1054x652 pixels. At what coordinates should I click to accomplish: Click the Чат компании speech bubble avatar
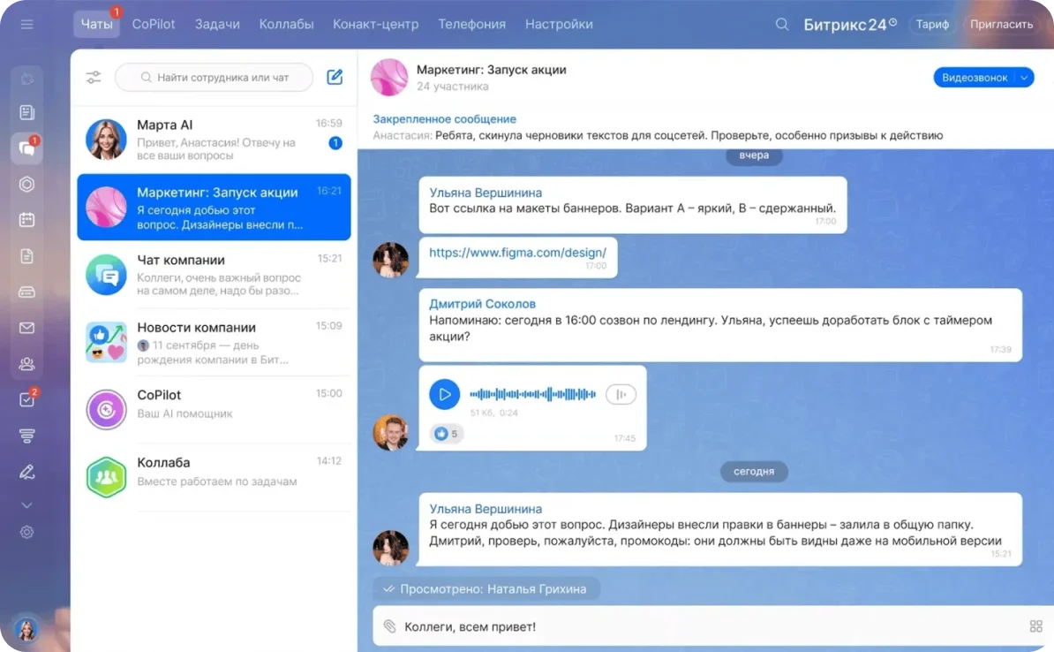click(x=106, y=275)
